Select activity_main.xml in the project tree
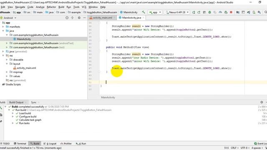Image resolution: width=267 pixels, height=150 pixels. (x=26, y=68)
